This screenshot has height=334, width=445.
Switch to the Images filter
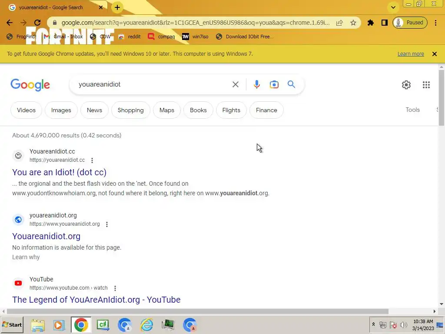[x=61, y=110]
